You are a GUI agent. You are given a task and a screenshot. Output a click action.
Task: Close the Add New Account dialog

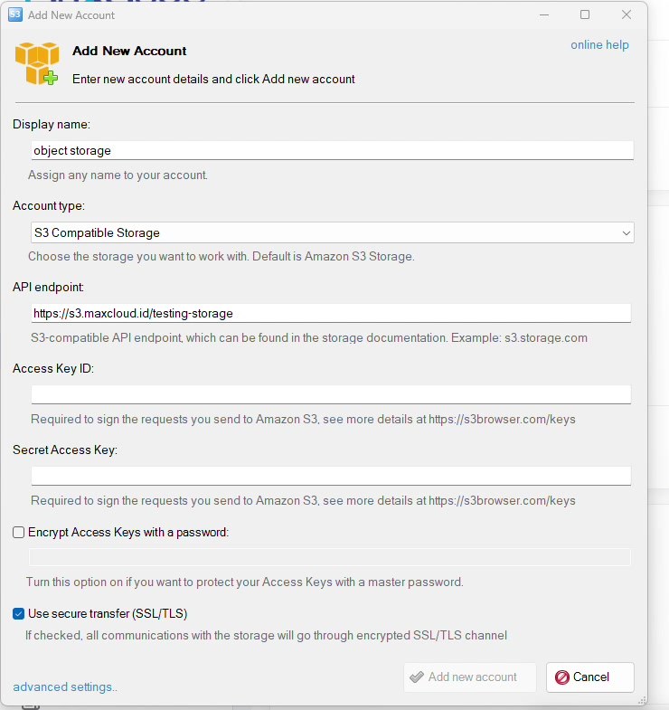click(627, 14)
